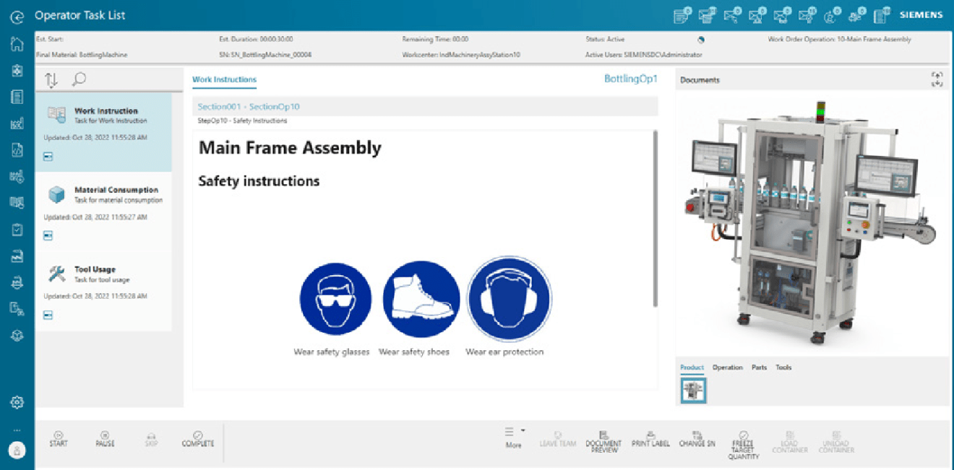Click the product thumbnail under Product tab
Viewport: 954px width, 470px height.
tap(694, 391)
